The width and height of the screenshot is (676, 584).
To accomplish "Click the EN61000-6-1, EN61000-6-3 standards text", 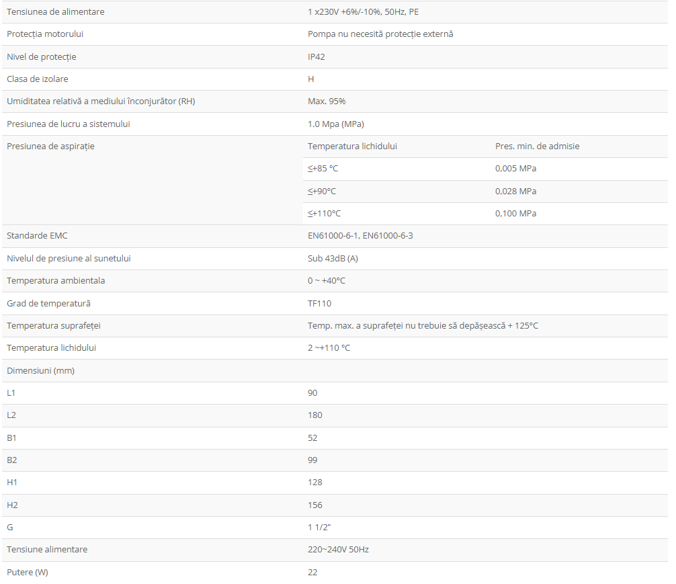I will coord(360,236).
